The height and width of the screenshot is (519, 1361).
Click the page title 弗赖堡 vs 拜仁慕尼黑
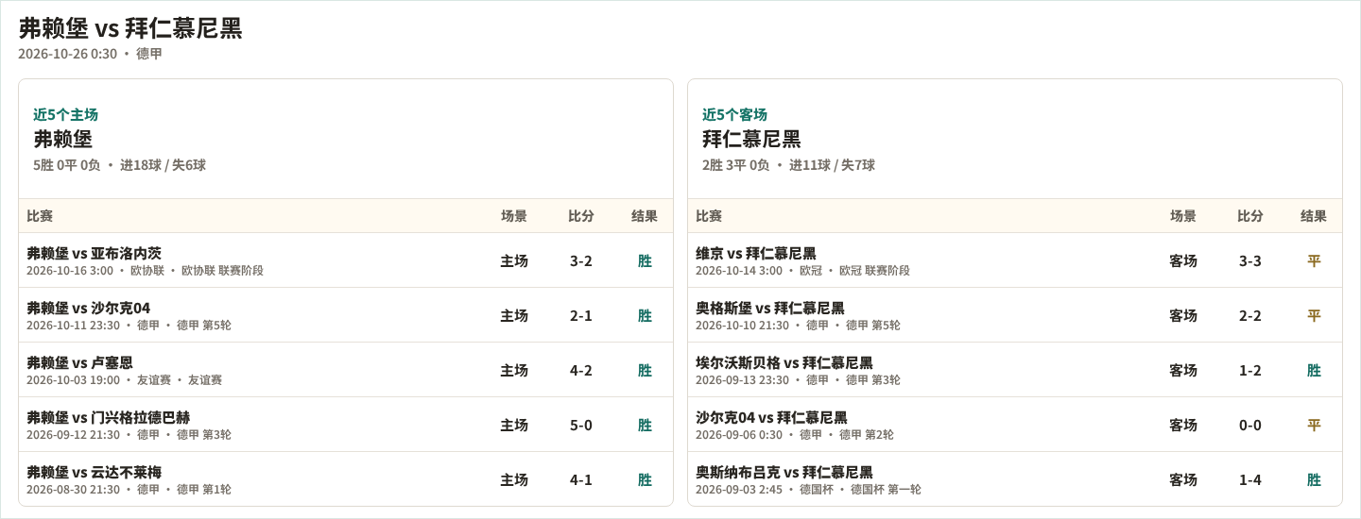pos(130,28)
